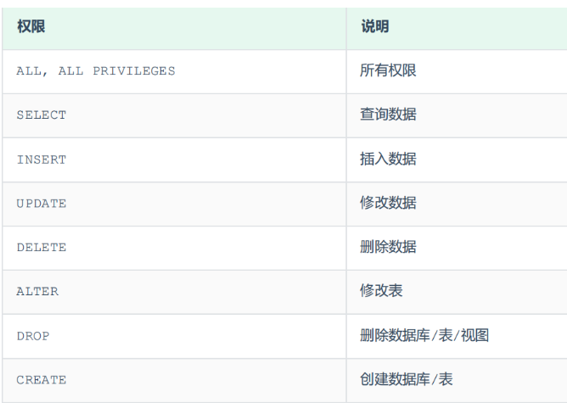Viewport: 567px width, 403px height.
Task: Select the DELETE privilege cell
Action: click(41, 248)
